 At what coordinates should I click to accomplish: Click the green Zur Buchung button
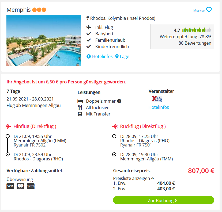164,200
